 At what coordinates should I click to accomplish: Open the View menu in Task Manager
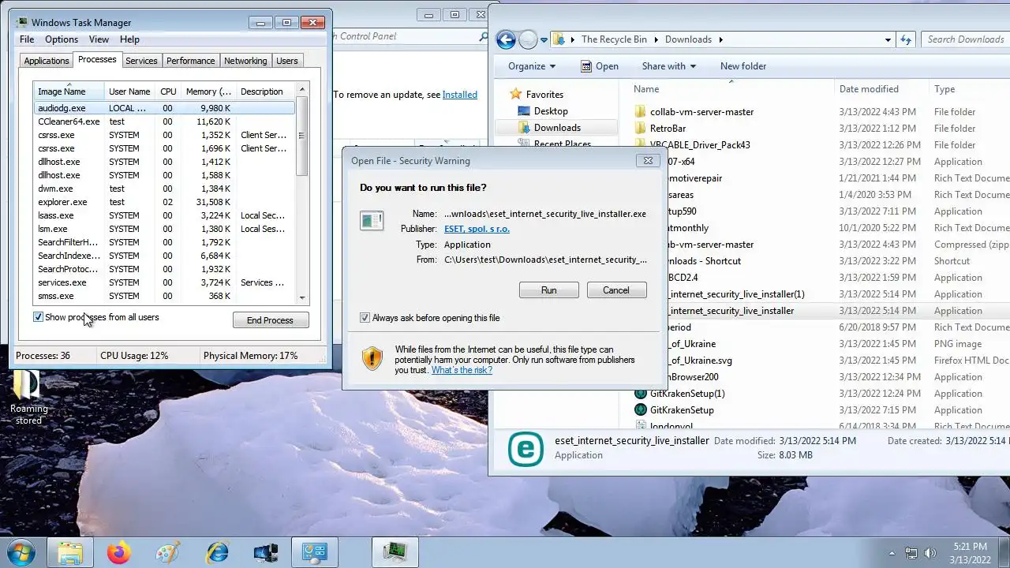point(99,39)
